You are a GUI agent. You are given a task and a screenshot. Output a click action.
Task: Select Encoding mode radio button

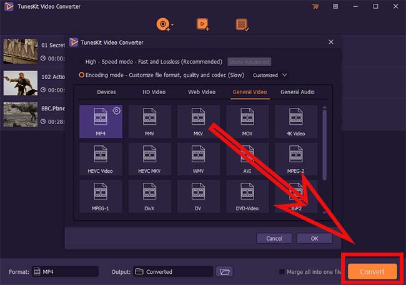pyautogui.click(x=81, y=75)
